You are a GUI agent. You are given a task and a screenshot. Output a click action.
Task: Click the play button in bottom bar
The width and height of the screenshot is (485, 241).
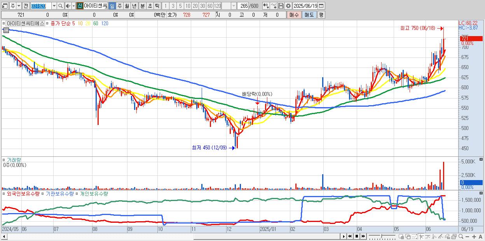click(x=344, y=236)
